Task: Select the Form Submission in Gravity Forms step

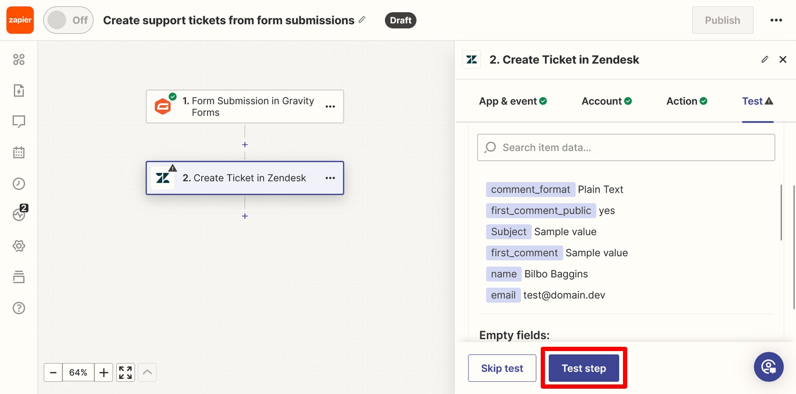Action: point(245,107)
